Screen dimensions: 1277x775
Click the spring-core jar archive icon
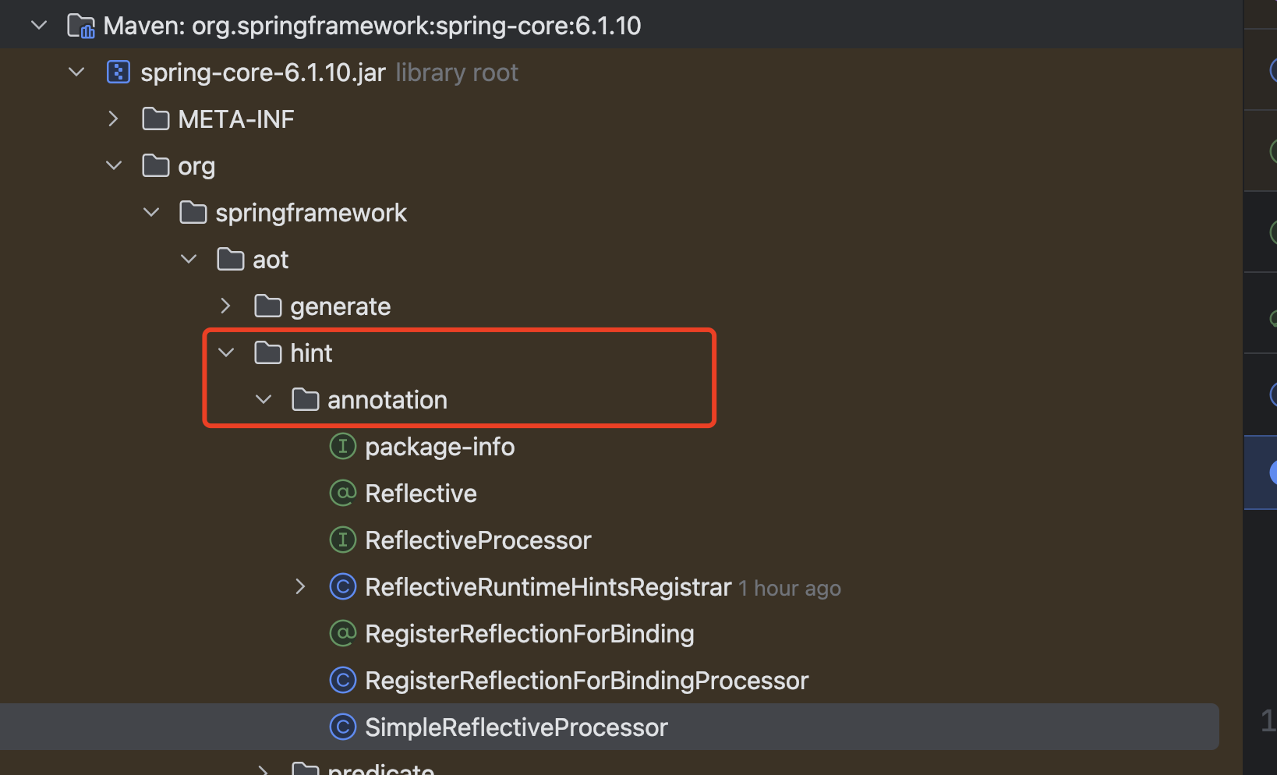[x=119, y=73]
